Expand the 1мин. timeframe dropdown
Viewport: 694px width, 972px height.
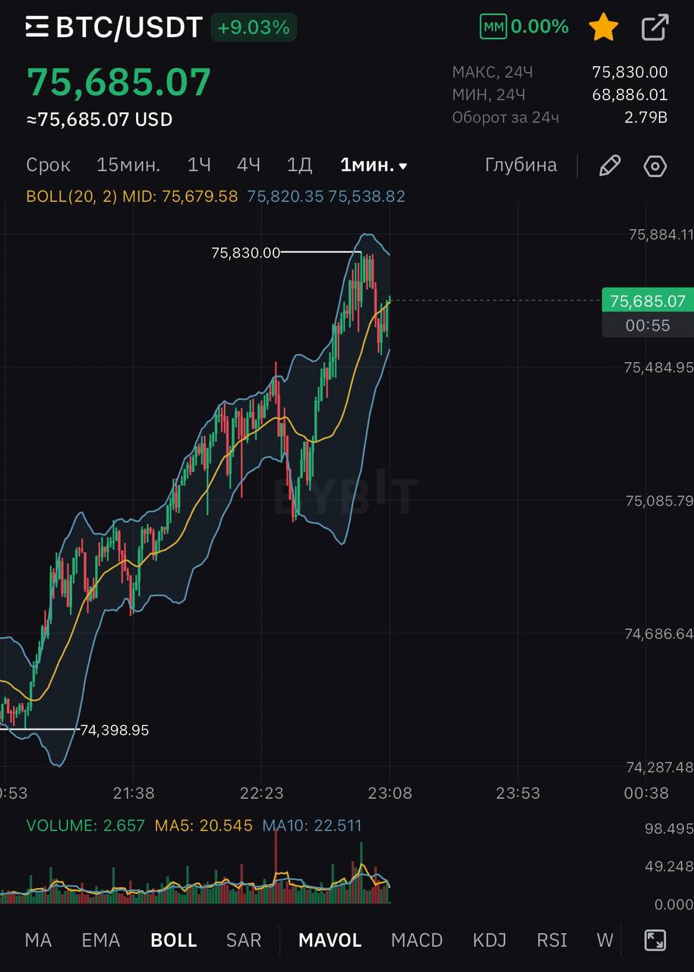(x=374, y=165)
